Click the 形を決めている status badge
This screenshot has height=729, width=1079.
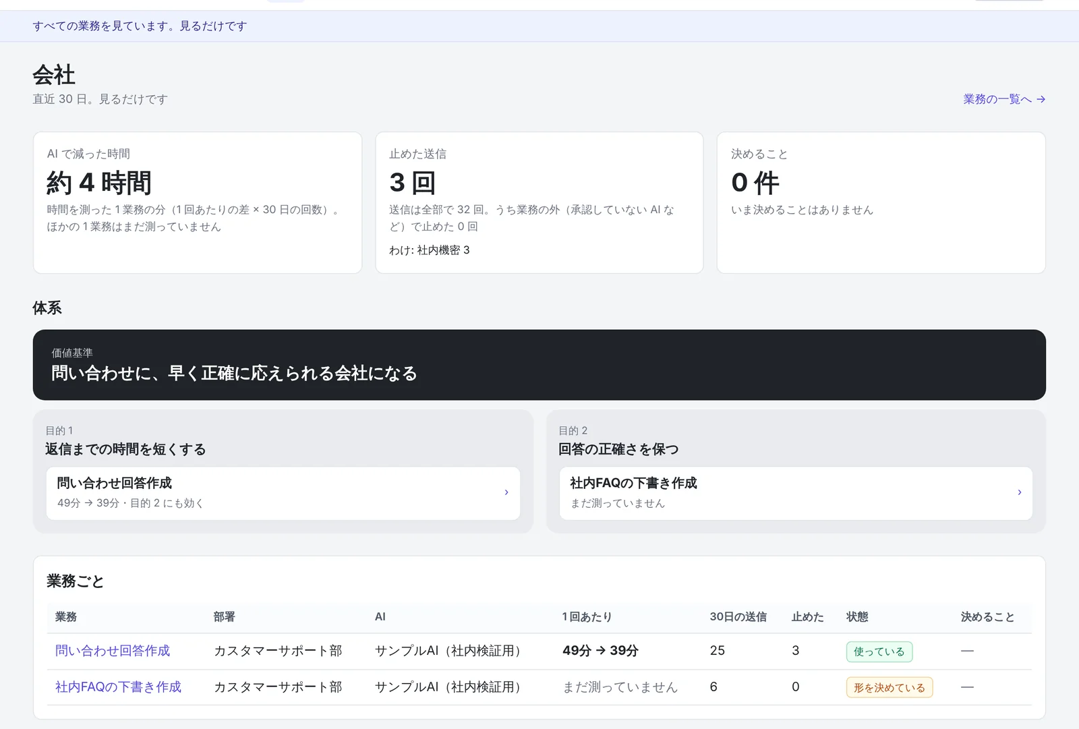890,688
